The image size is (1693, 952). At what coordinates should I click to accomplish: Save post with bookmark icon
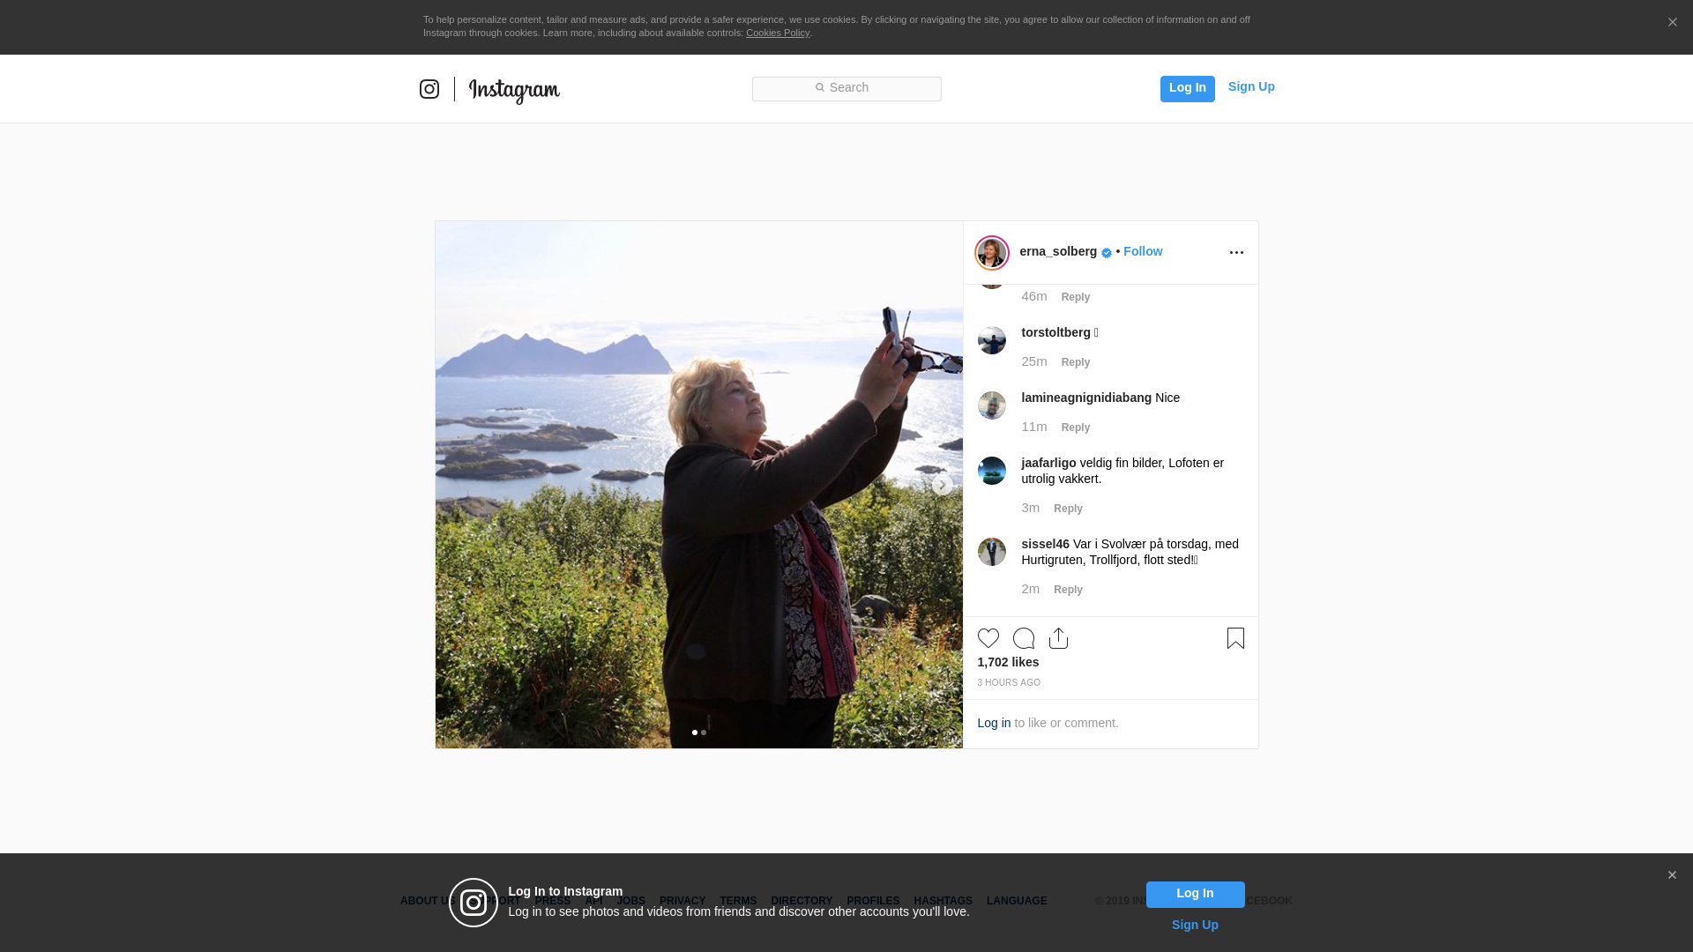pos(1235,638)
